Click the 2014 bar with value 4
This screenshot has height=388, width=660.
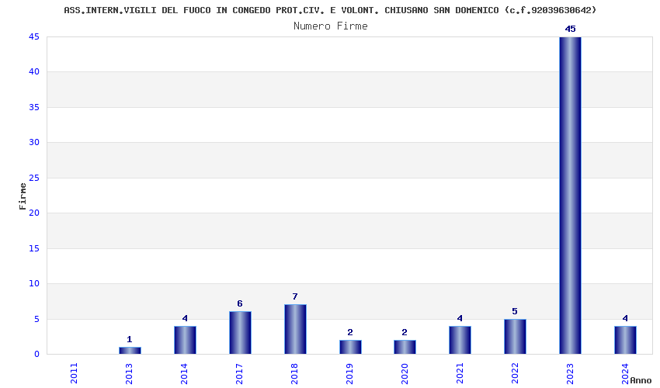pyautogui.click(x=185, y=340)
